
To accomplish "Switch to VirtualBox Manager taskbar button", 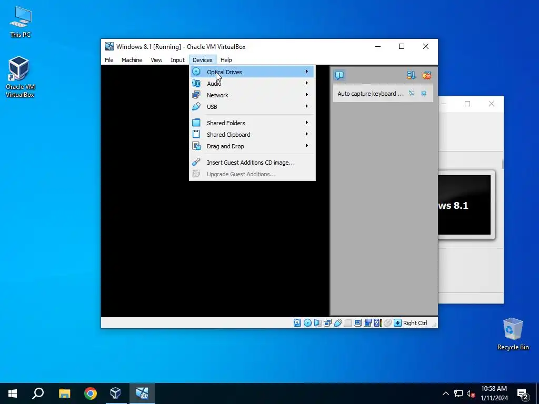I will (x=115, y=393).
